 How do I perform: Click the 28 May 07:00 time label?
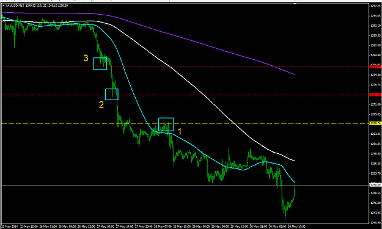point(163,227)
